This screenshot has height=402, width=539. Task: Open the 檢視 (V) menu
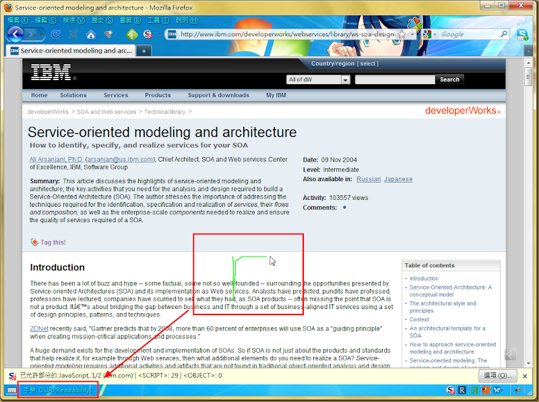pos(74,20)
